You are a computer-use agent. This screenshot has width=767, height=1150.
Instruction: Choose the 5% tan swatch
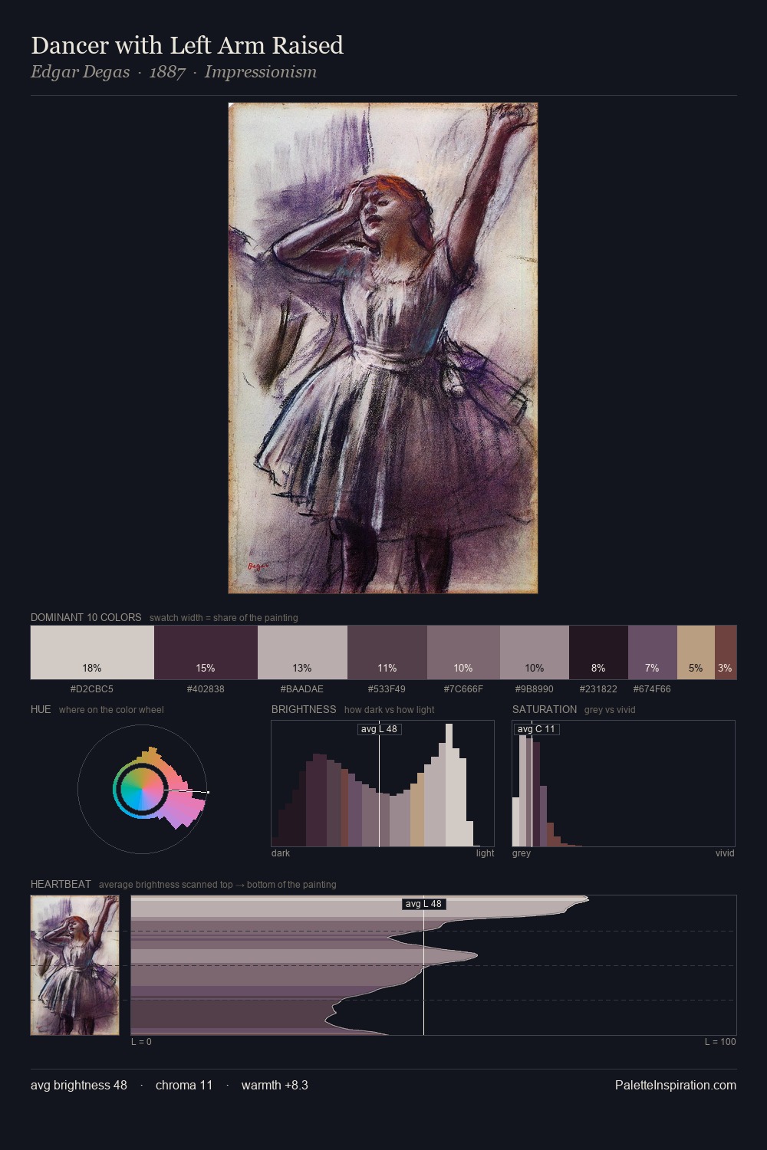[x=696, y=652]
